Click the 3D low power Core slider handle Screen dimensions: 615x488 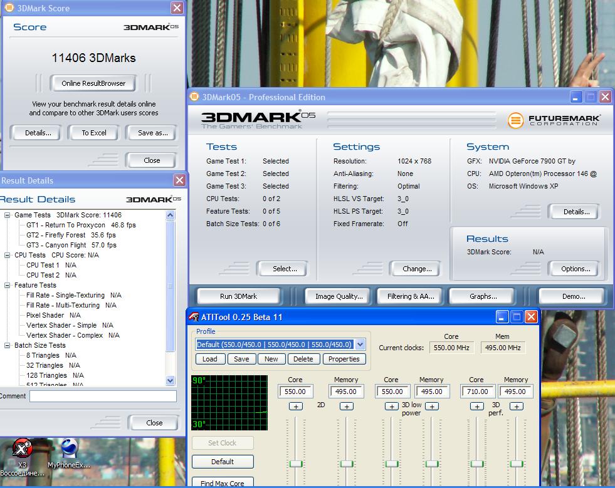[x=392, y=464]
